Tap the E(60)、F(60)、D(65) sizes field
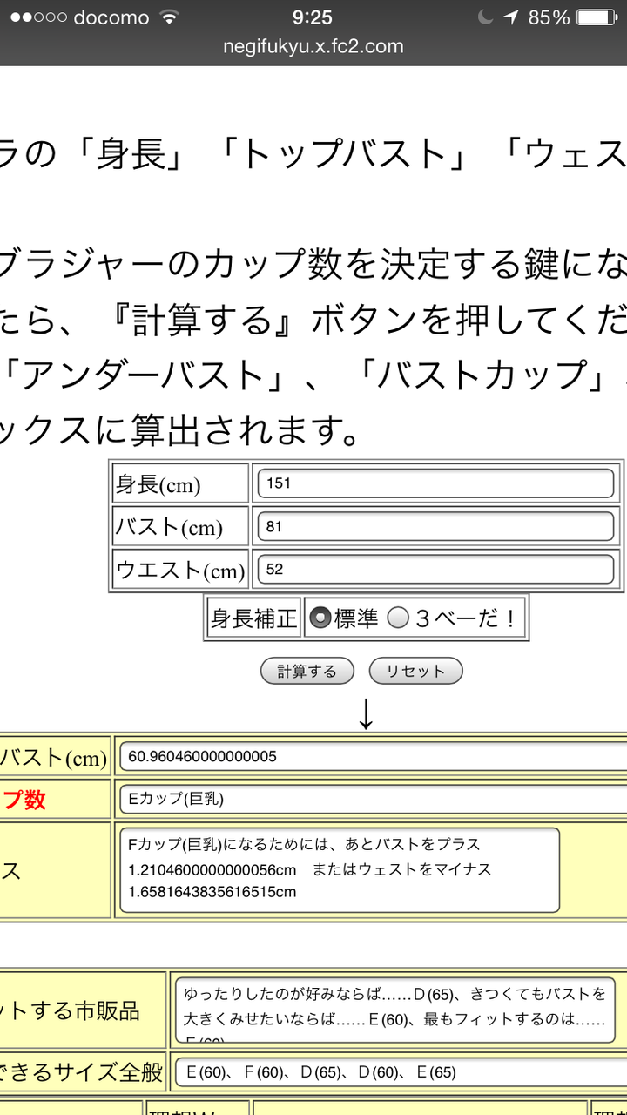This screenshot has height=1115, width=627. click(x=401, y=1072)
